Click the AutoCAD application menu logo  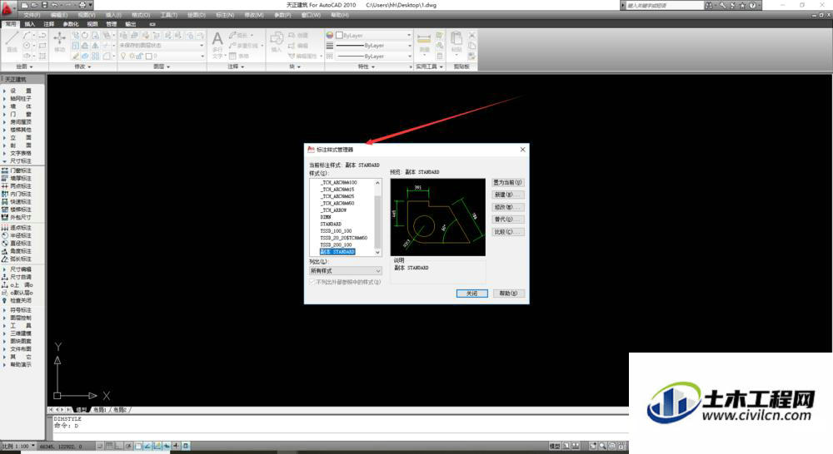pyautogui.click(x=7, y=8)
